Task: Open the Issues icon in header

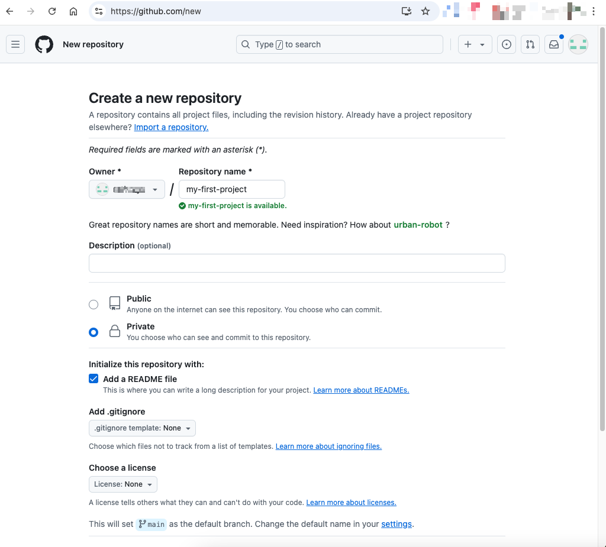Action: click(x=507, y=44)
